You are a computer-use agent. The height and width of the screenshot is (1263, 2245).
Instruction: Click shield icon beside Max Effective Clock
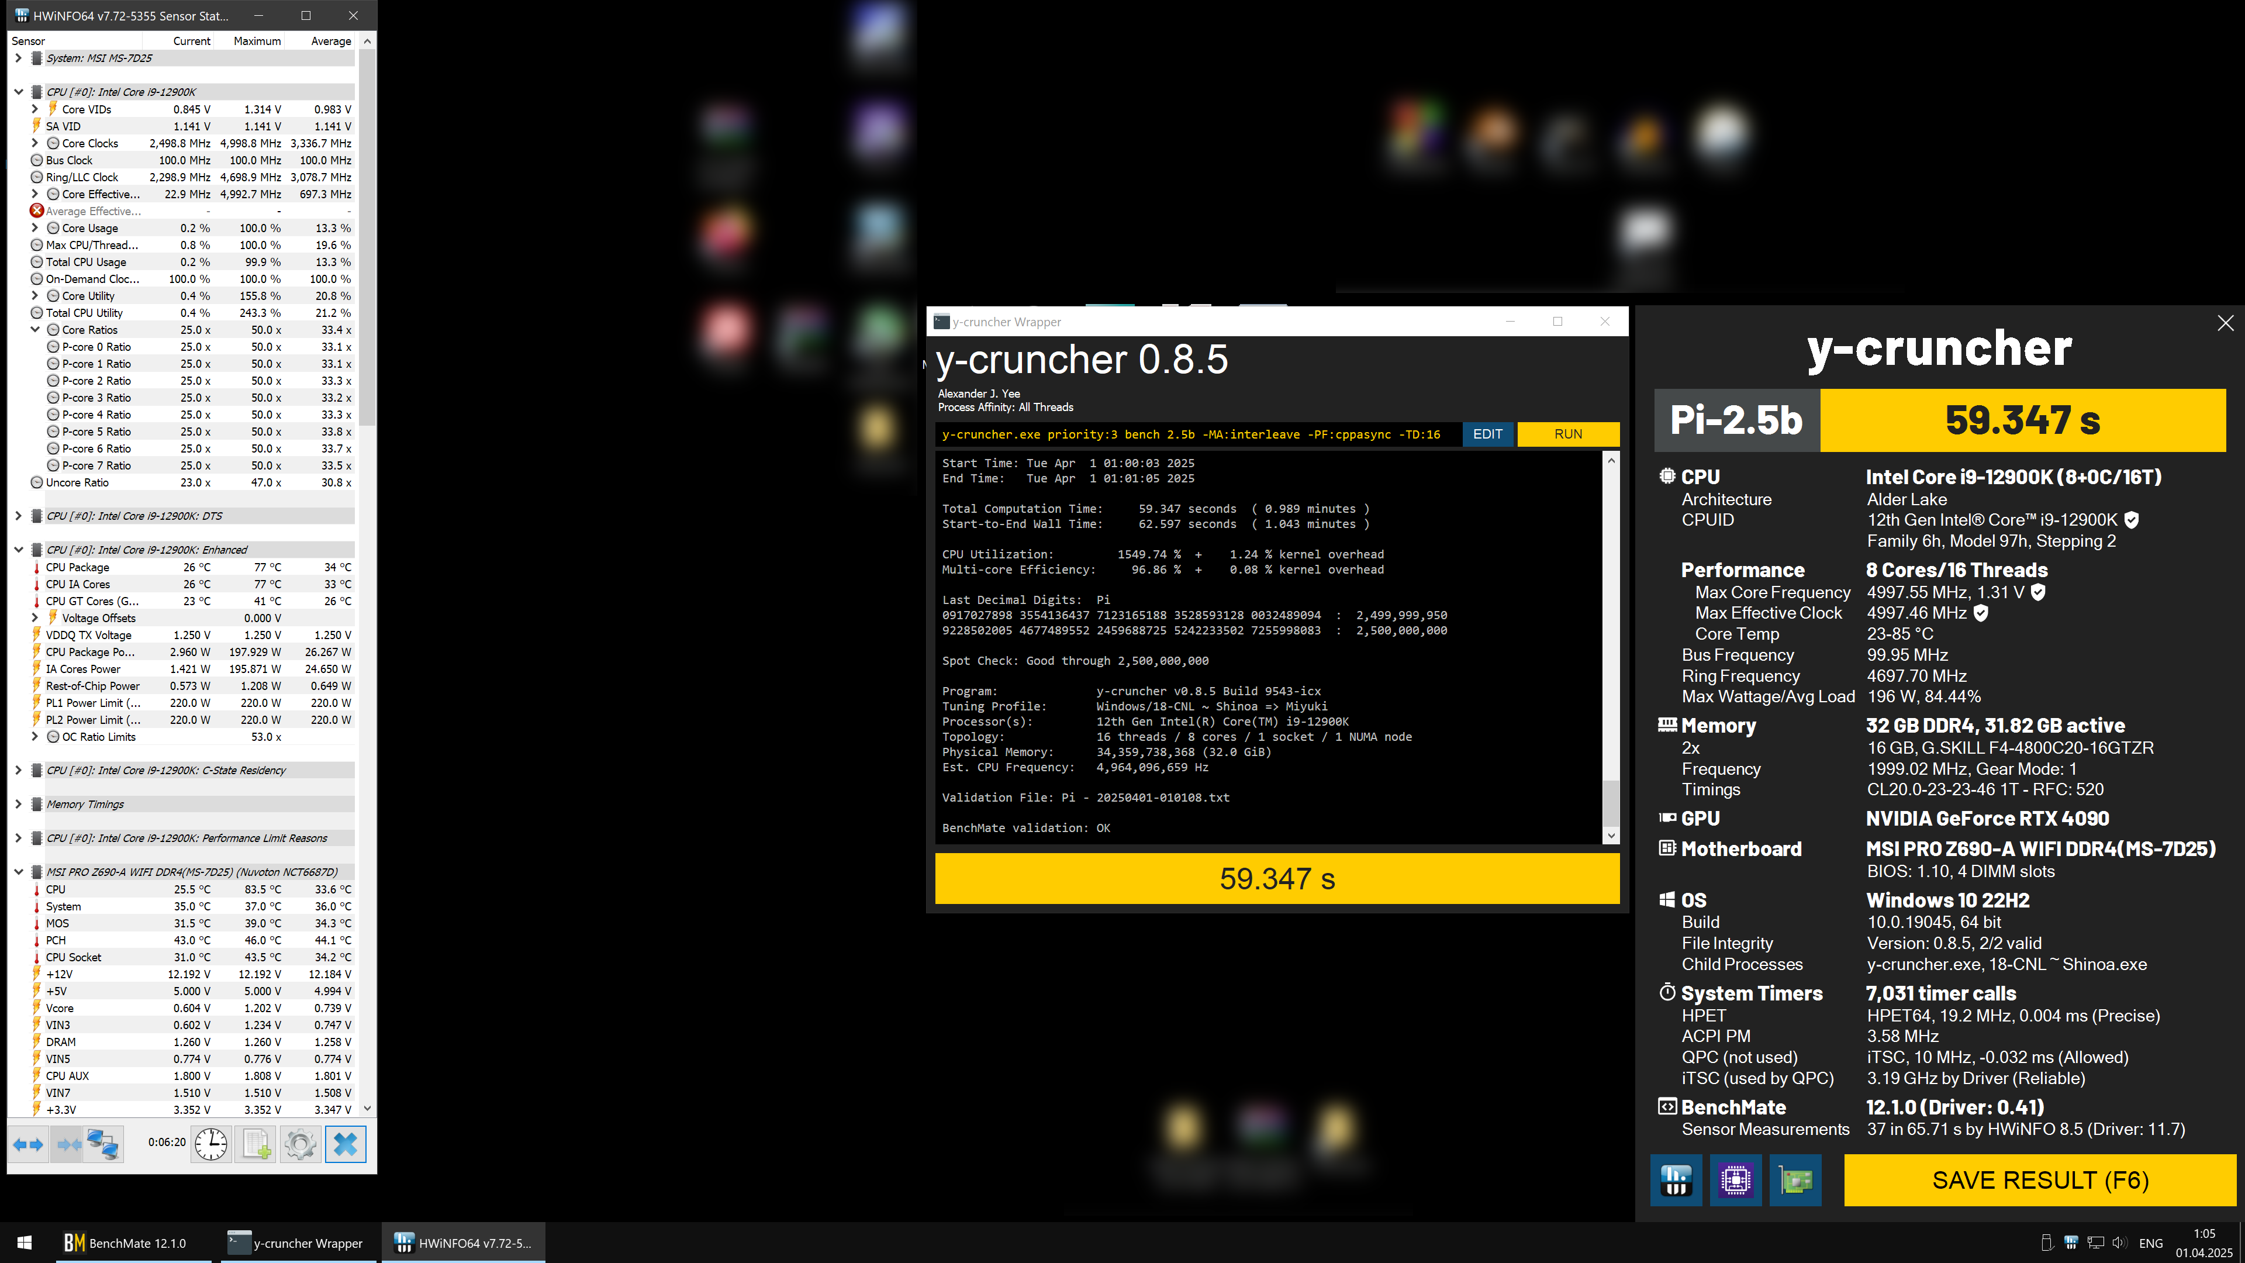1981,613
